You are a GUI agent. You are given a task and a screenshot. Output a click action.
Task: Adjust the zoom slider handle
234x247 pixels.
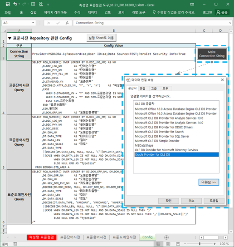[200, 244]
